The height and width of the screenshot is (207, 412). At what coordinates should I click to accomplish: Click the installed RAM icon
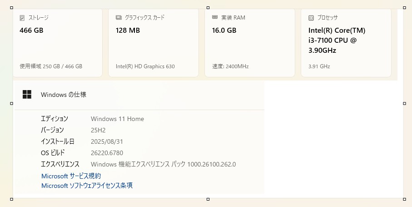pos(215,18)
